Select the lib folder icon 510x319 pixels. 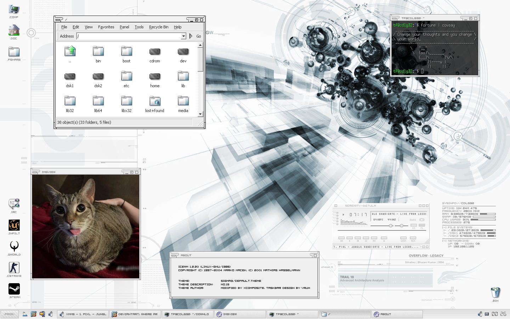(x=183, y=76)
